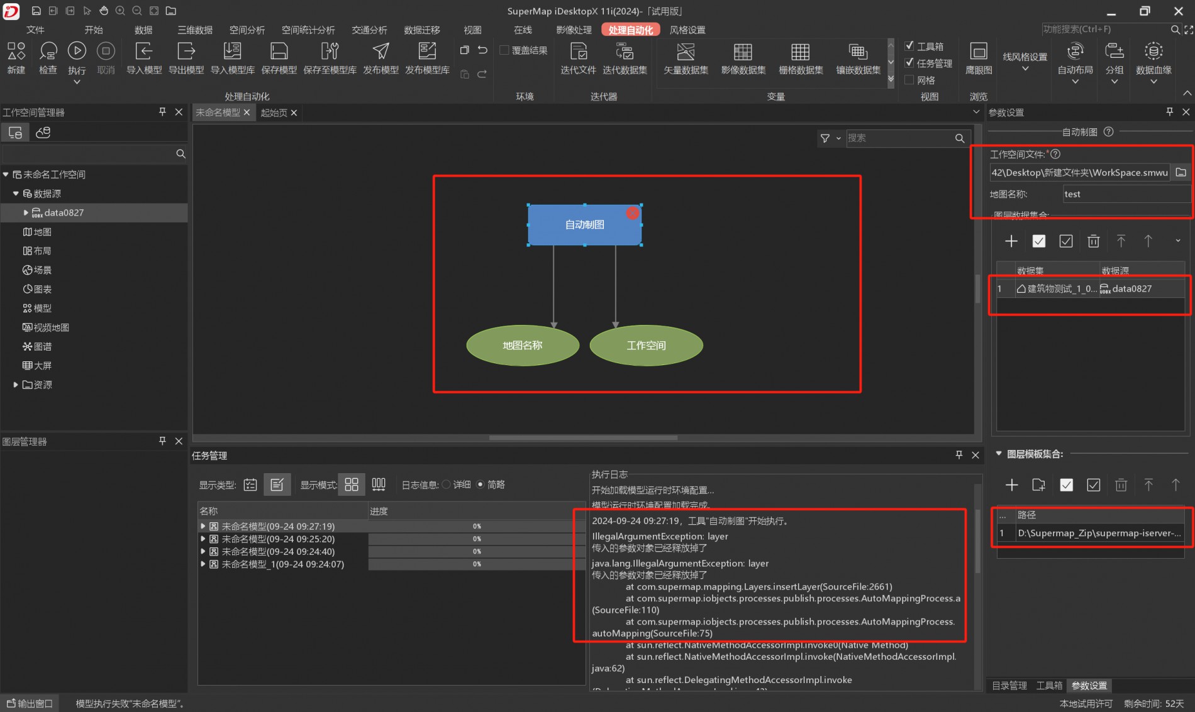
Task: Click the filter funnel icon on canvas
Action: tap(825, 138)
